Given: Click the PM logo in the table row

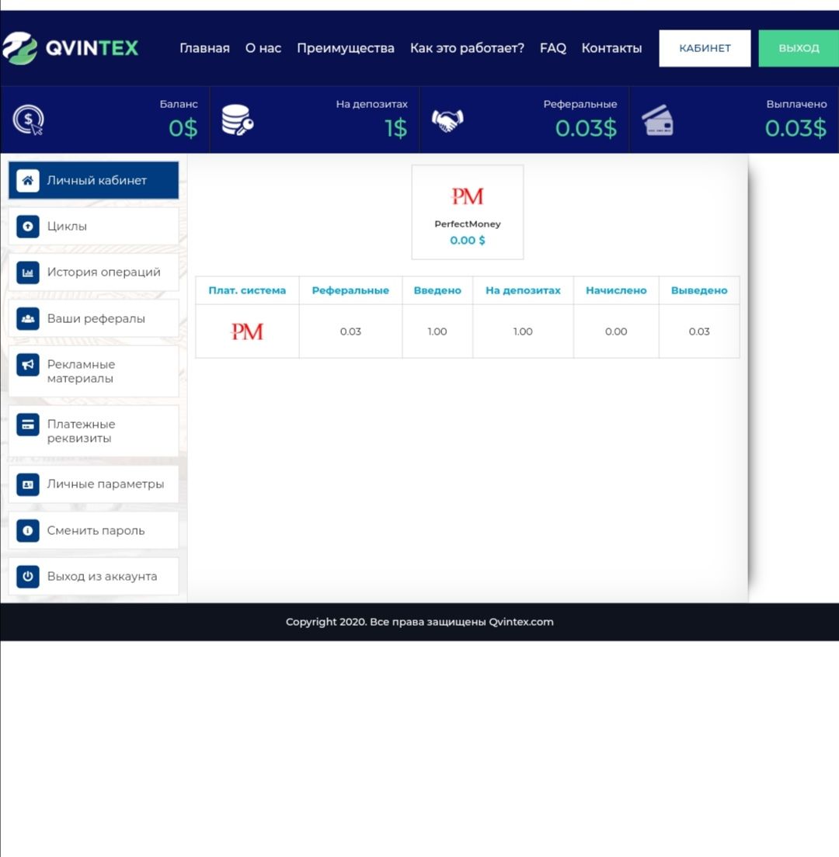Looking at the screenshot, I should click(x=247, y=331).
